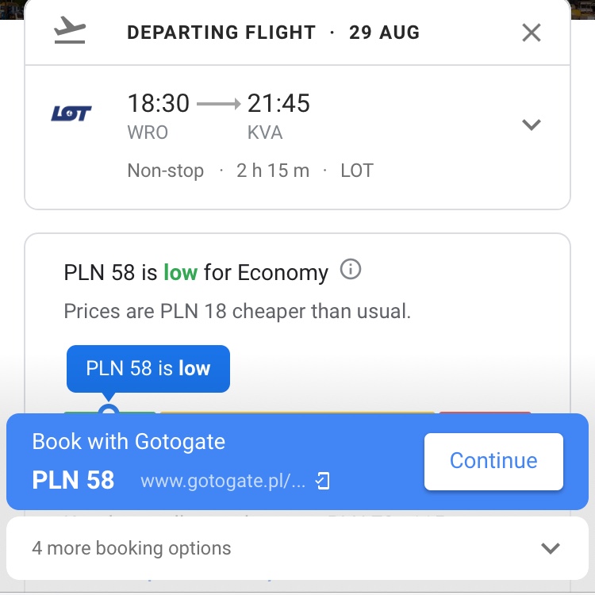Close the departing flight panel
The height and width of the screenshot is (595, 595).
[x=532, y=33]
